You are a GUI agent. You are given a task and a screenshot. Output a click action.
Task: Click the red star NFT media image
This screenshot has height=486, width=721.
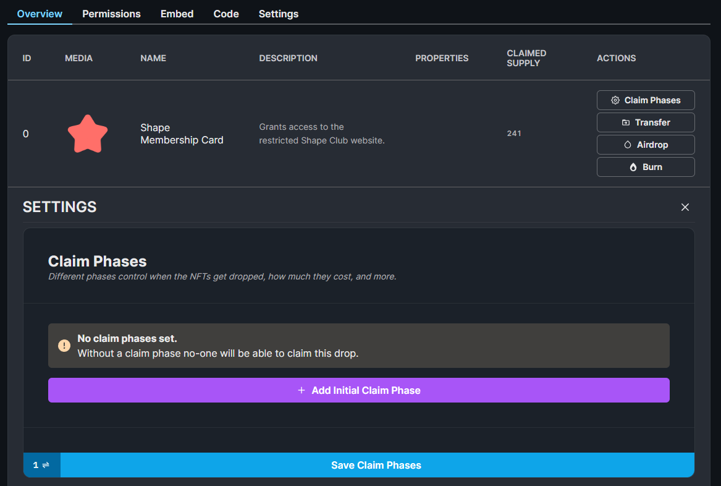tap(87, 134)
